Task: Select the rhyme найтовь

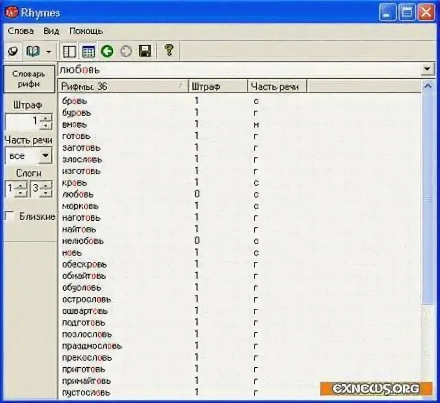Action: click(x=79, y=230)
